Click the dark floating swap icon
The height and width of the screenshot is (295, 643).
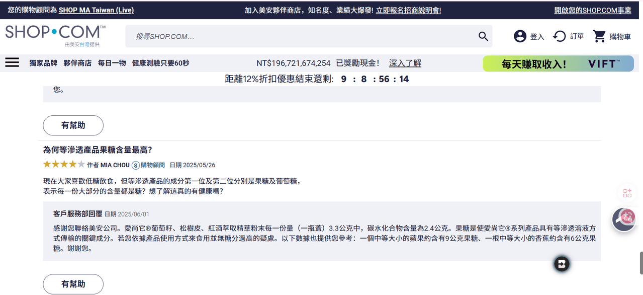tap(562, 264)
